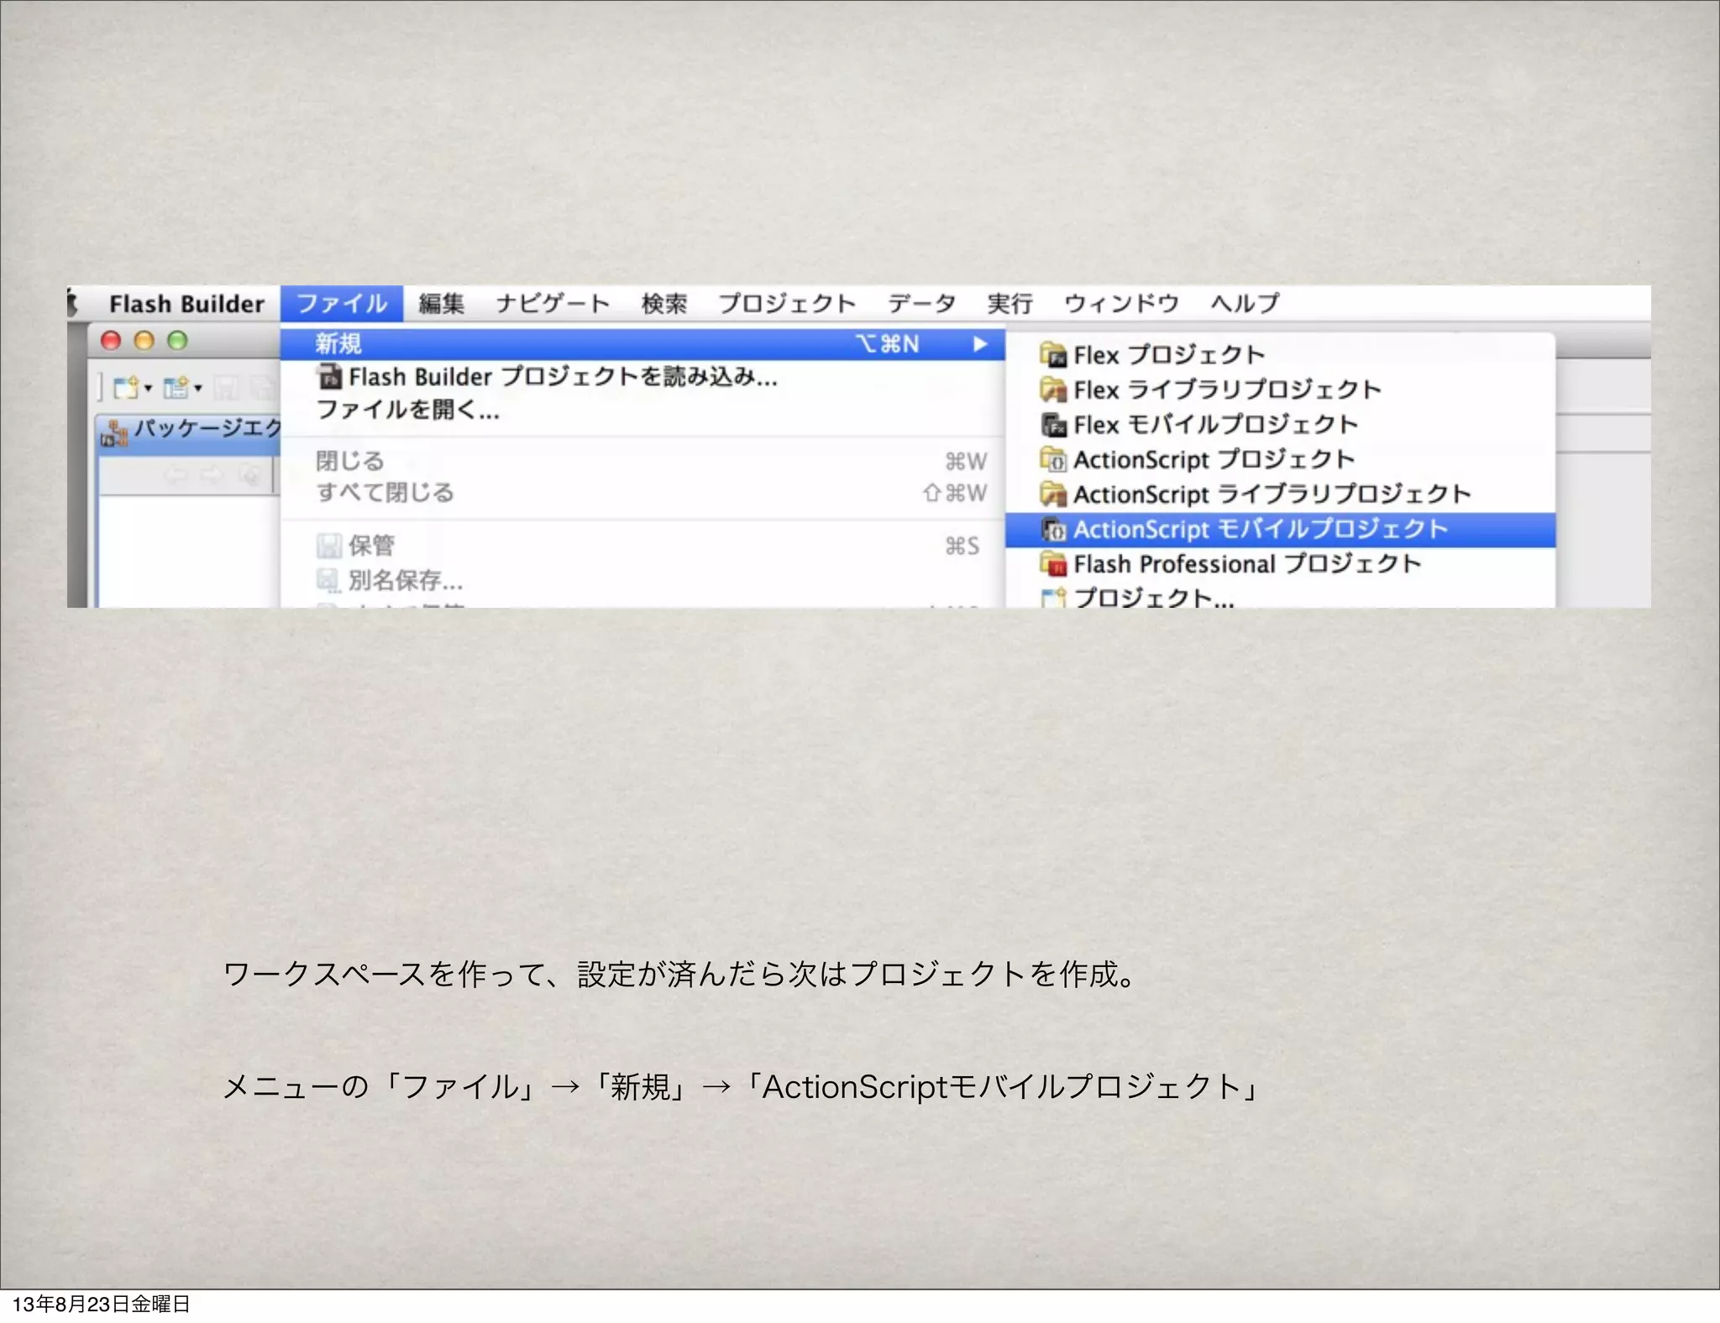Select ActionScript ライブラリプロジェクト
The image size is (1720, 1323).
click(1280, 494)
